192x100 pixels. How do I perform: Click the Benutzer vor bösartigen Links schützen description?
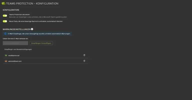38,17
